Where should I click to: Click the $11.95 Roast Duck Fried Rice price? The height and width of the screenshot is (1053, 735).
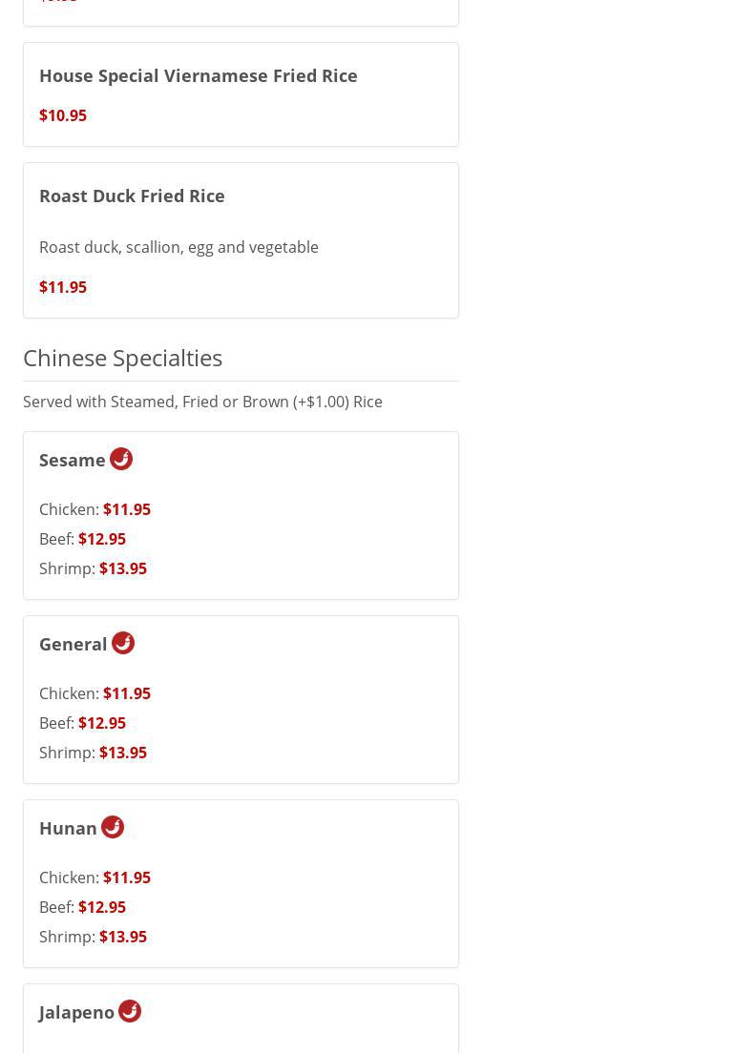click(x=63, y=287)
